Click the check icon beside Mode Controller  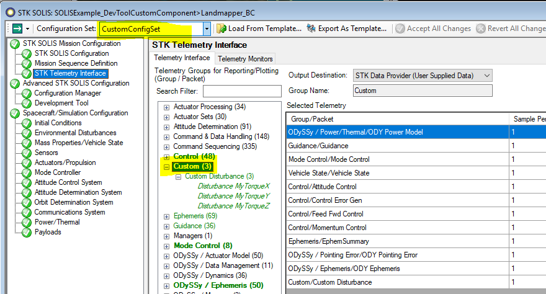point(26,172)
